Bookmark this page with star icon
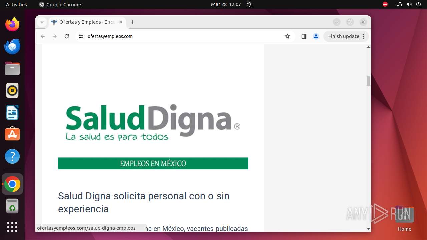Viewport: 427px width, 240px height. [287, 36]
